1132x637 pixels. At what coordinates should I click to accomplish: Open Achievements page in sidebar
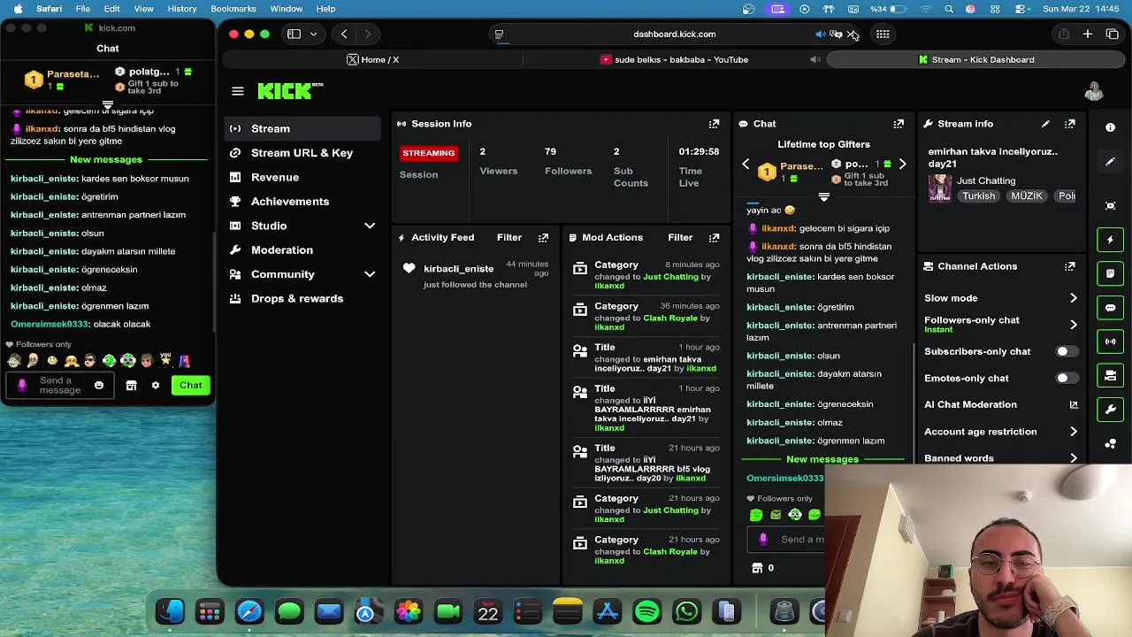click(302, 202)
